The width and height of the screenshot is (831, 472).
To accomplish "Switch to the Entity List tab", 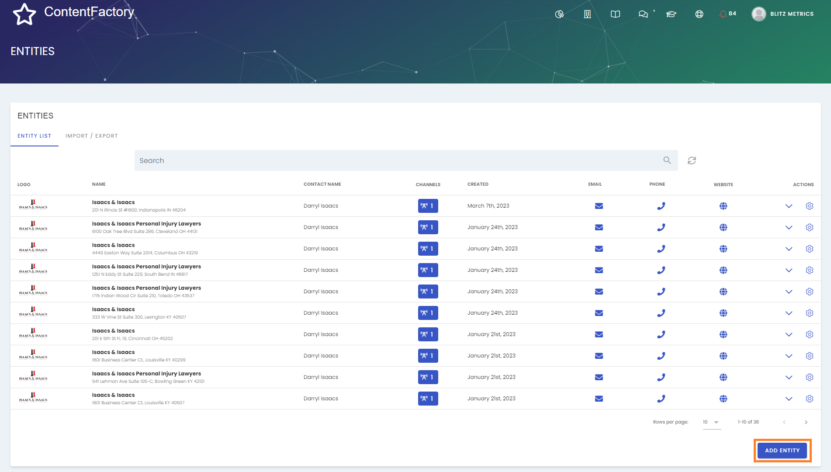I will click(35, 136).
